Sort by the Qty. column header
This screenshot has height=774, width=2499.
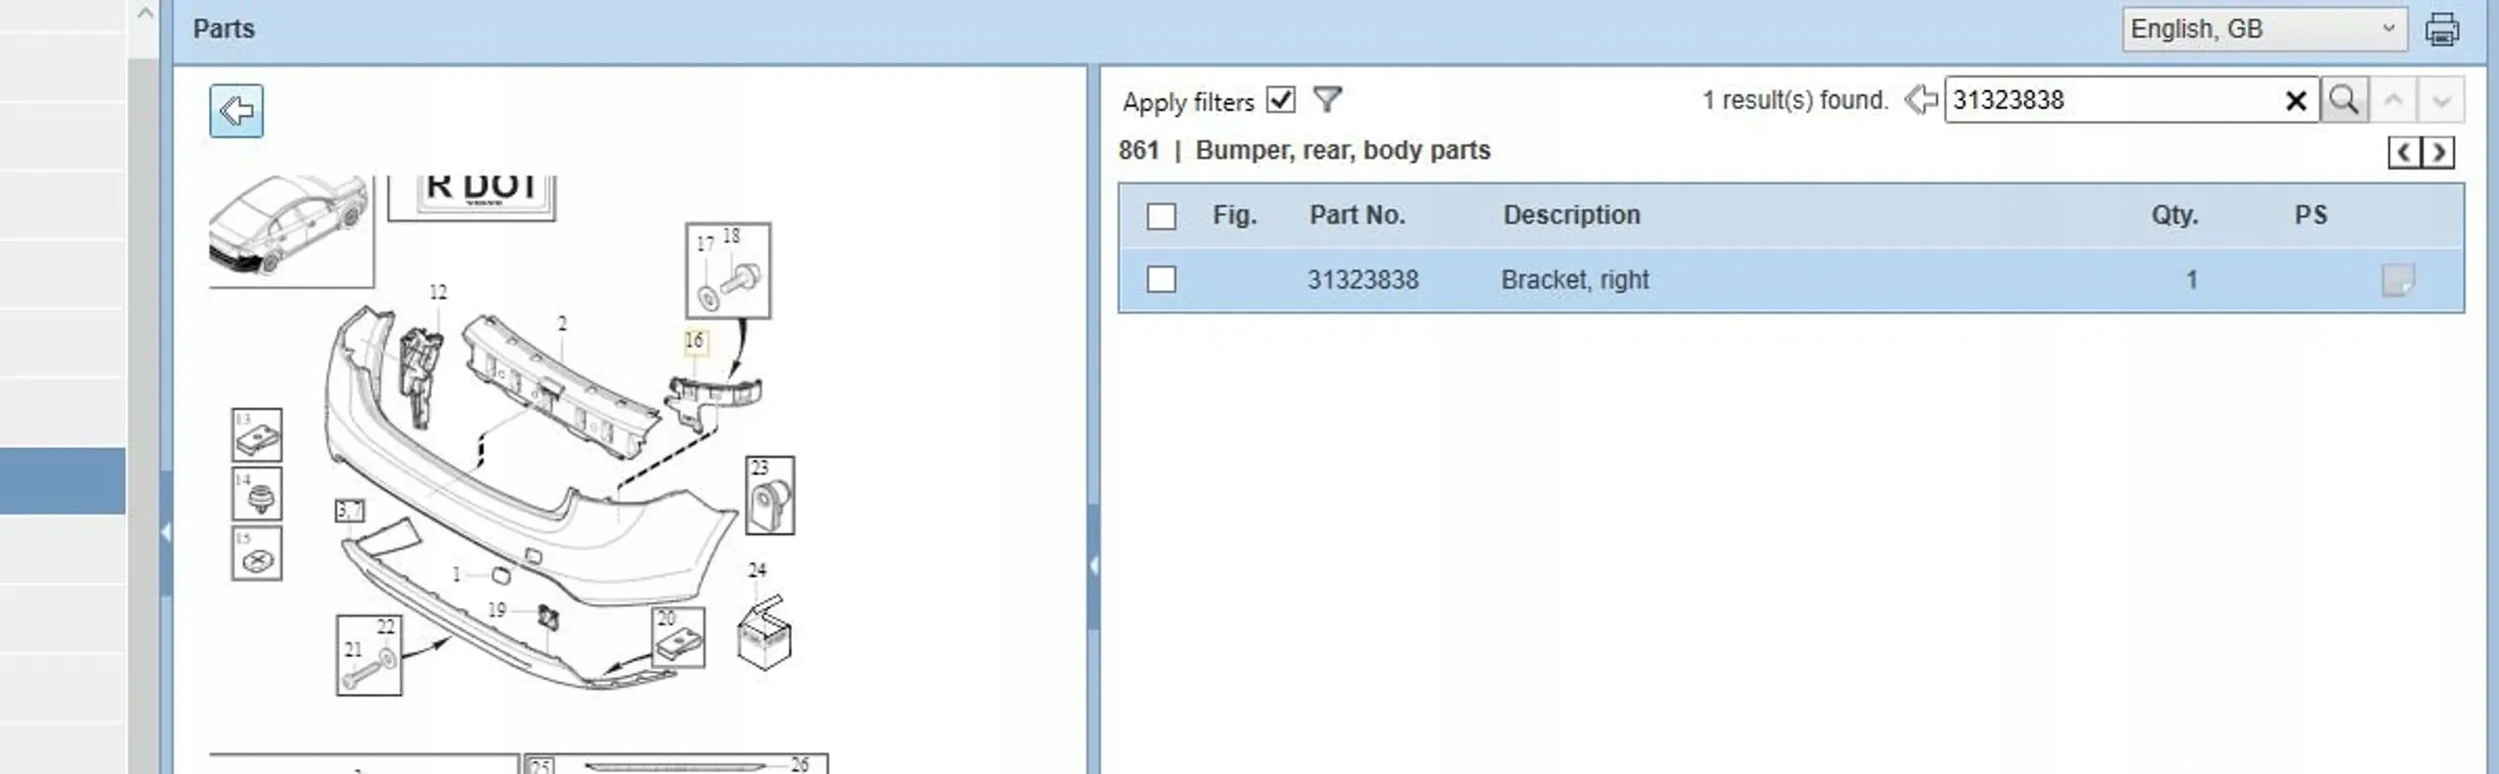2174,215
